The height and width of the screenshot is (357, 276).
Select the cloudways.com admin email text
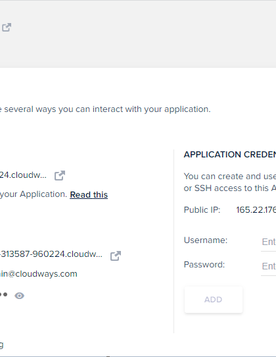[x=38, y=273]
